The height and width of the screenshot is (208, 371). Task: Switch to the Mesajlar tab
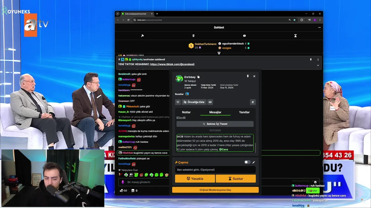tap(215, 112)
